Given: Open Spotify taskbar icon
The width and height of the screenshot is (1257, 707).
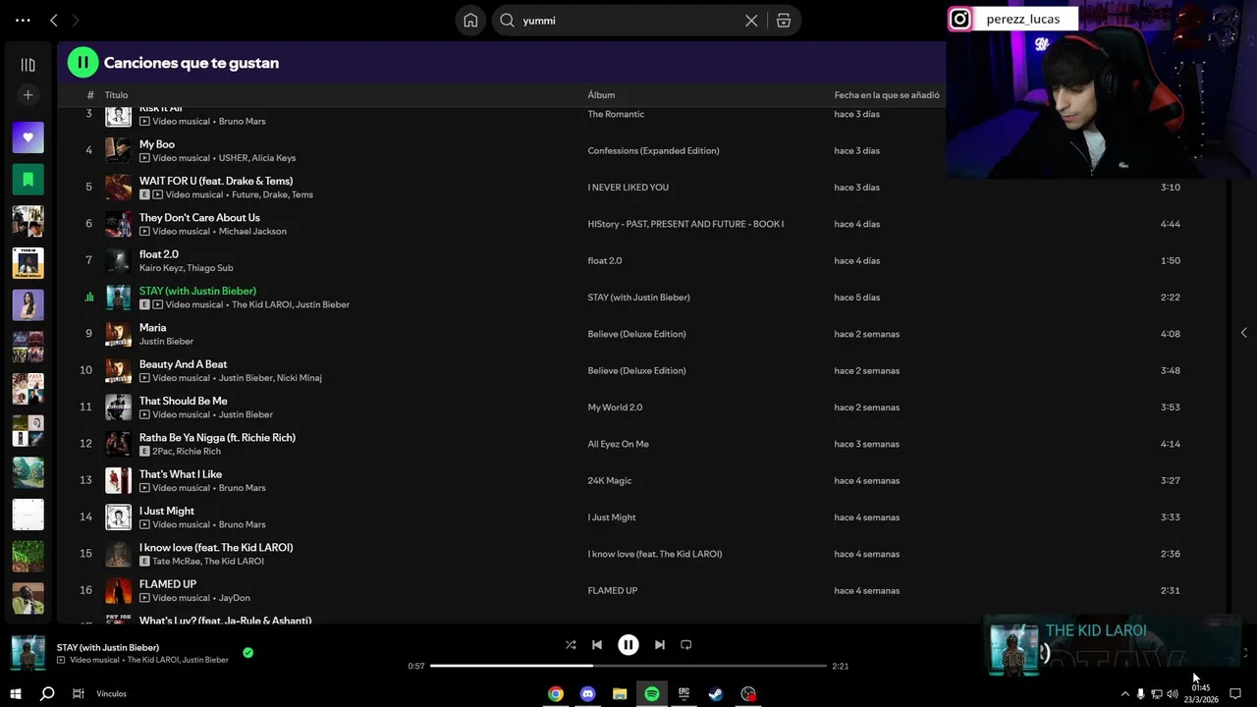Looking at the screenshot, I should click(x=652, y=694).
